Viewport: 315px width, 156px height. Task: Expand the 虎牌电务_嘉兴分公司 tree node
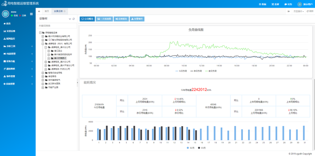click(46, 62)
